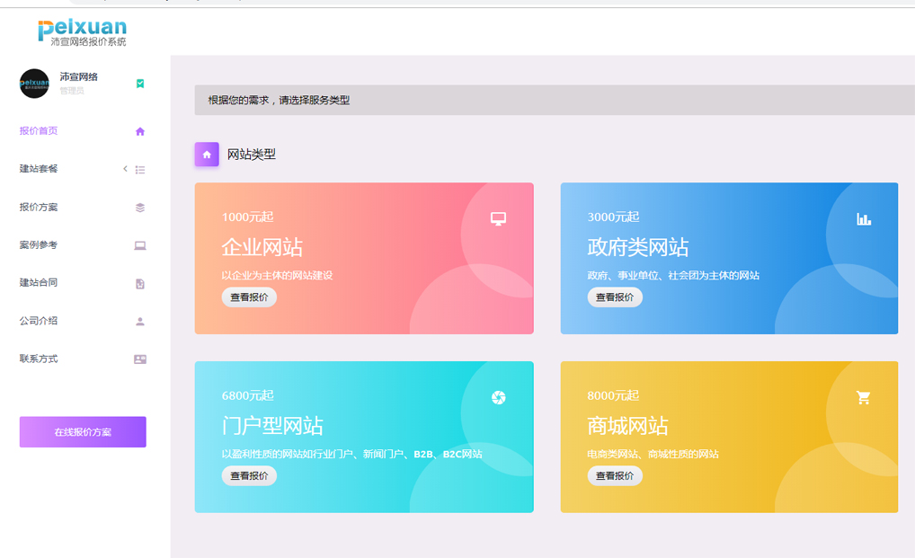Open the contact card icon beside 联系方式
915x558 pixels.
[x=139, y=358]
